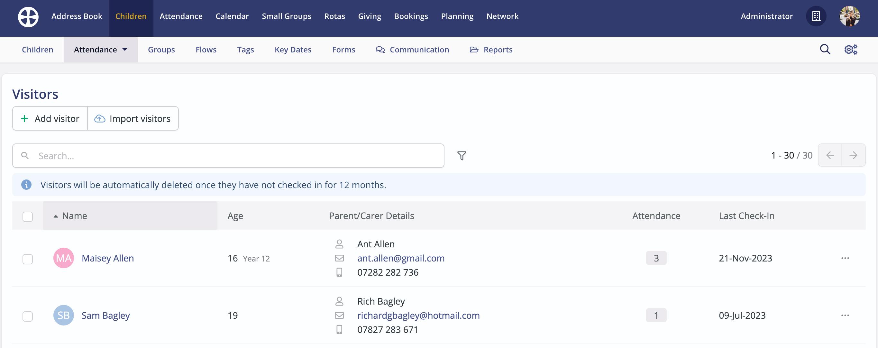Screen dimensions: 878x348
Task: Click the filter funnel icon
Action: pos(462,156)
